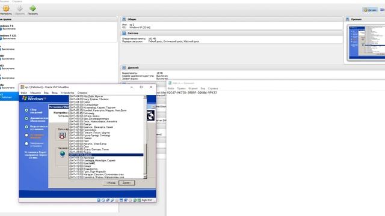Open VM settings with the gear icon
The height and width of the screenshot is (216, 385).
[6, 8]
